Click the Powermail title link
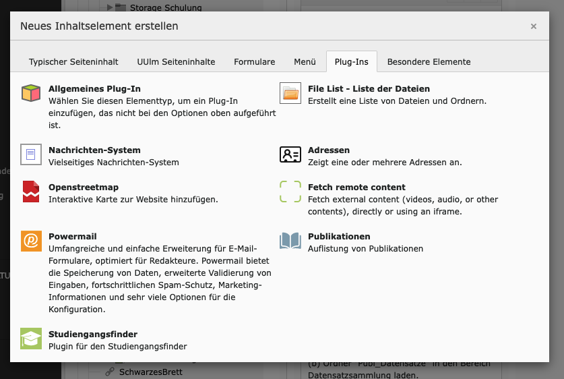 (x=73, y=237)
